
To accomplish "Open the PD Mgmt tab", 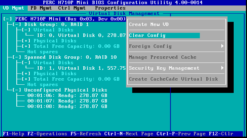I will click(41, 8).
